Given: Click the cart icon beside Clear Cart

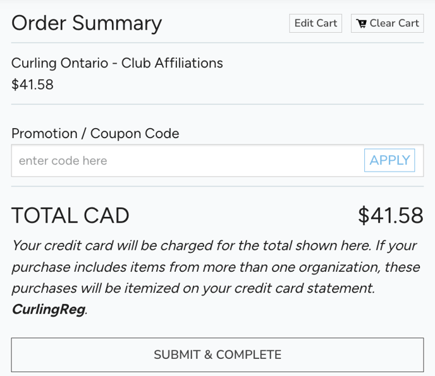Looking at the screenshot, I should tap(362, 24).
